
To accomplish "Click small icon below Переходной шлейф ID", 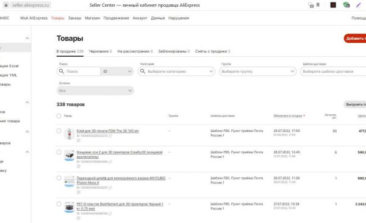I will [79, 192].
